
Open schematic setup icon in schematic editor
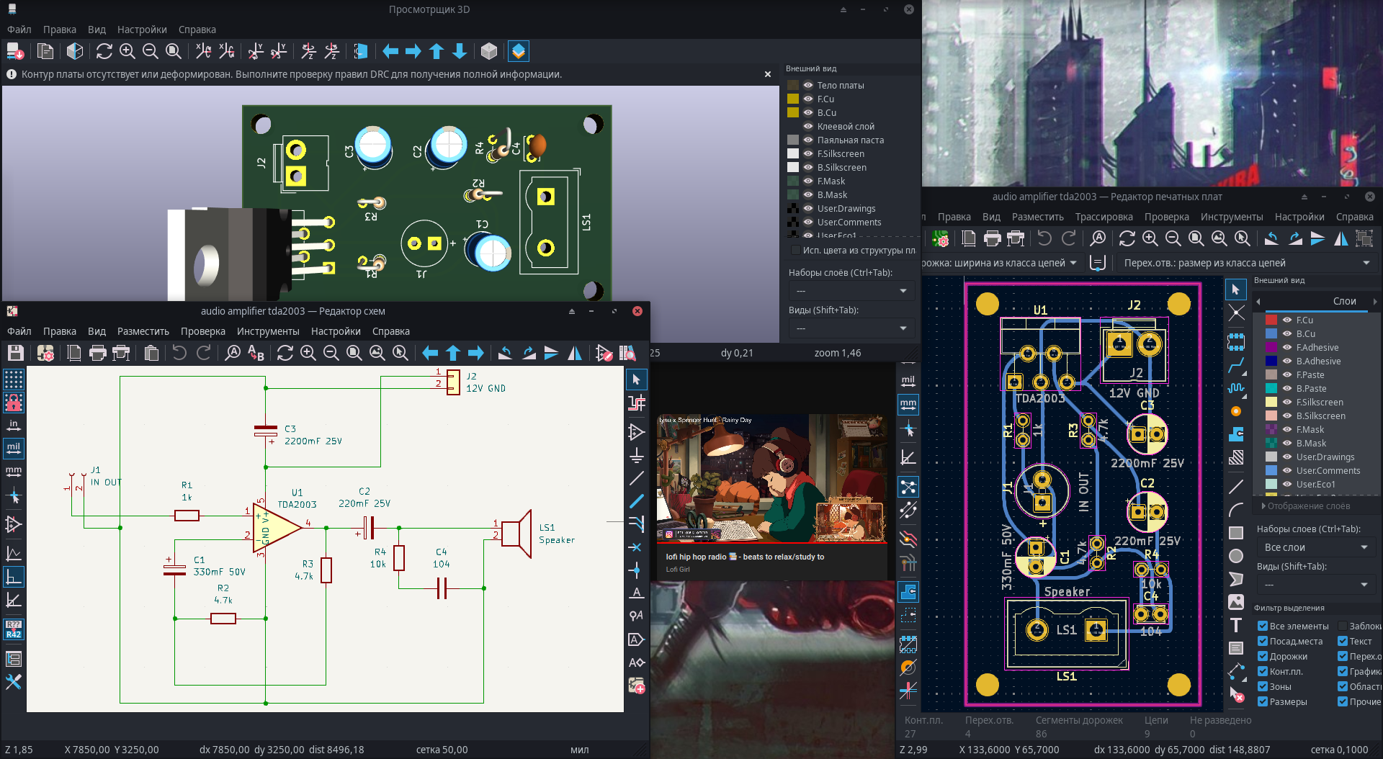[x=45, y=353]
